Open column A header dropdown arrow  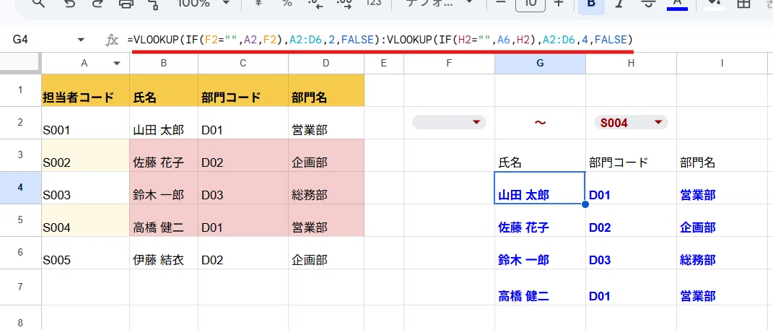(x=117, y=63)
